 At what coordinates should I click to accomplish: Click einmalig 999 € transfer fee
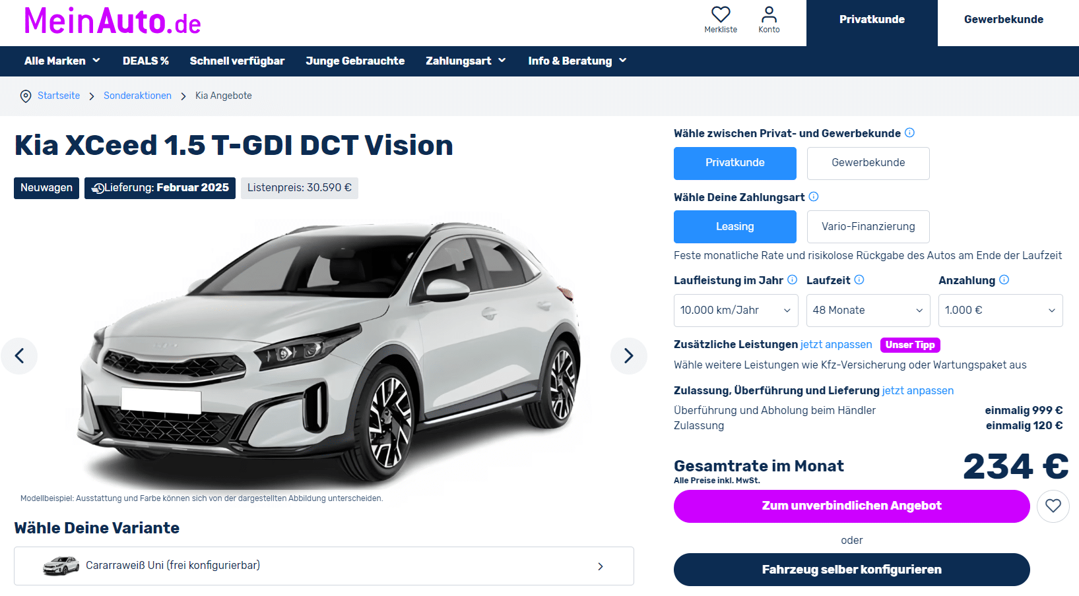point(1024,410)
